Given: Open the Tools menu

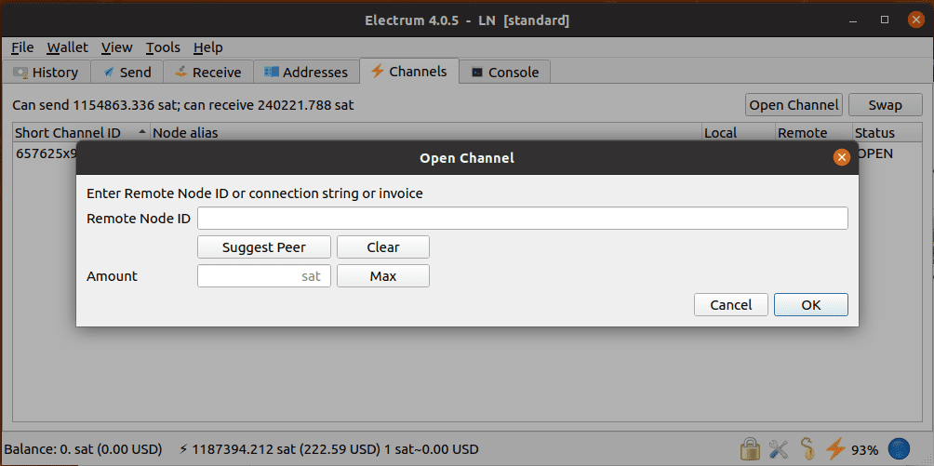Looking at the screenshot, I should point(163,47).
